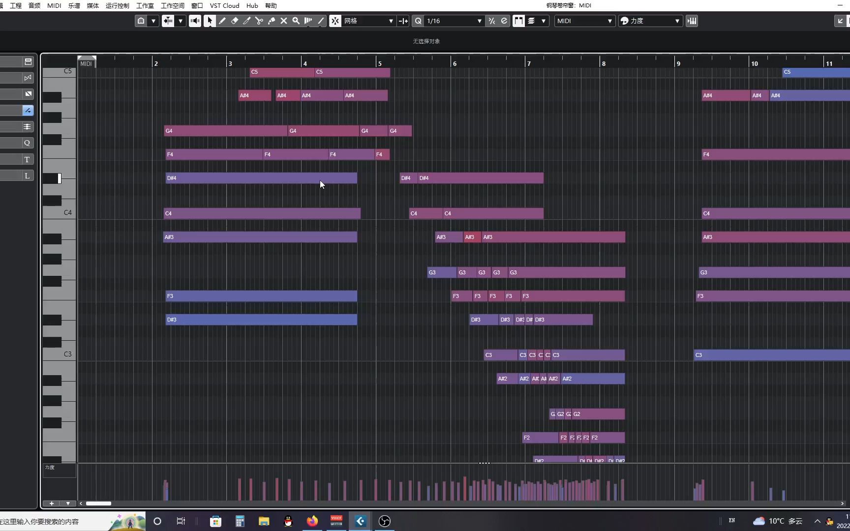Open OBS Studio from the taskbar

point(385,521)
